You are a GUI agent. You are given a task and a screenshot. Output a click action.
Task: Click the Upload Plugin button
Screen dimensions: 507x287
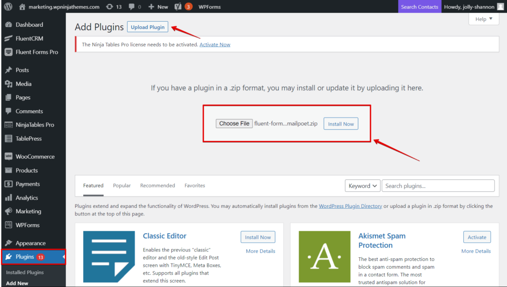[148, 27]
